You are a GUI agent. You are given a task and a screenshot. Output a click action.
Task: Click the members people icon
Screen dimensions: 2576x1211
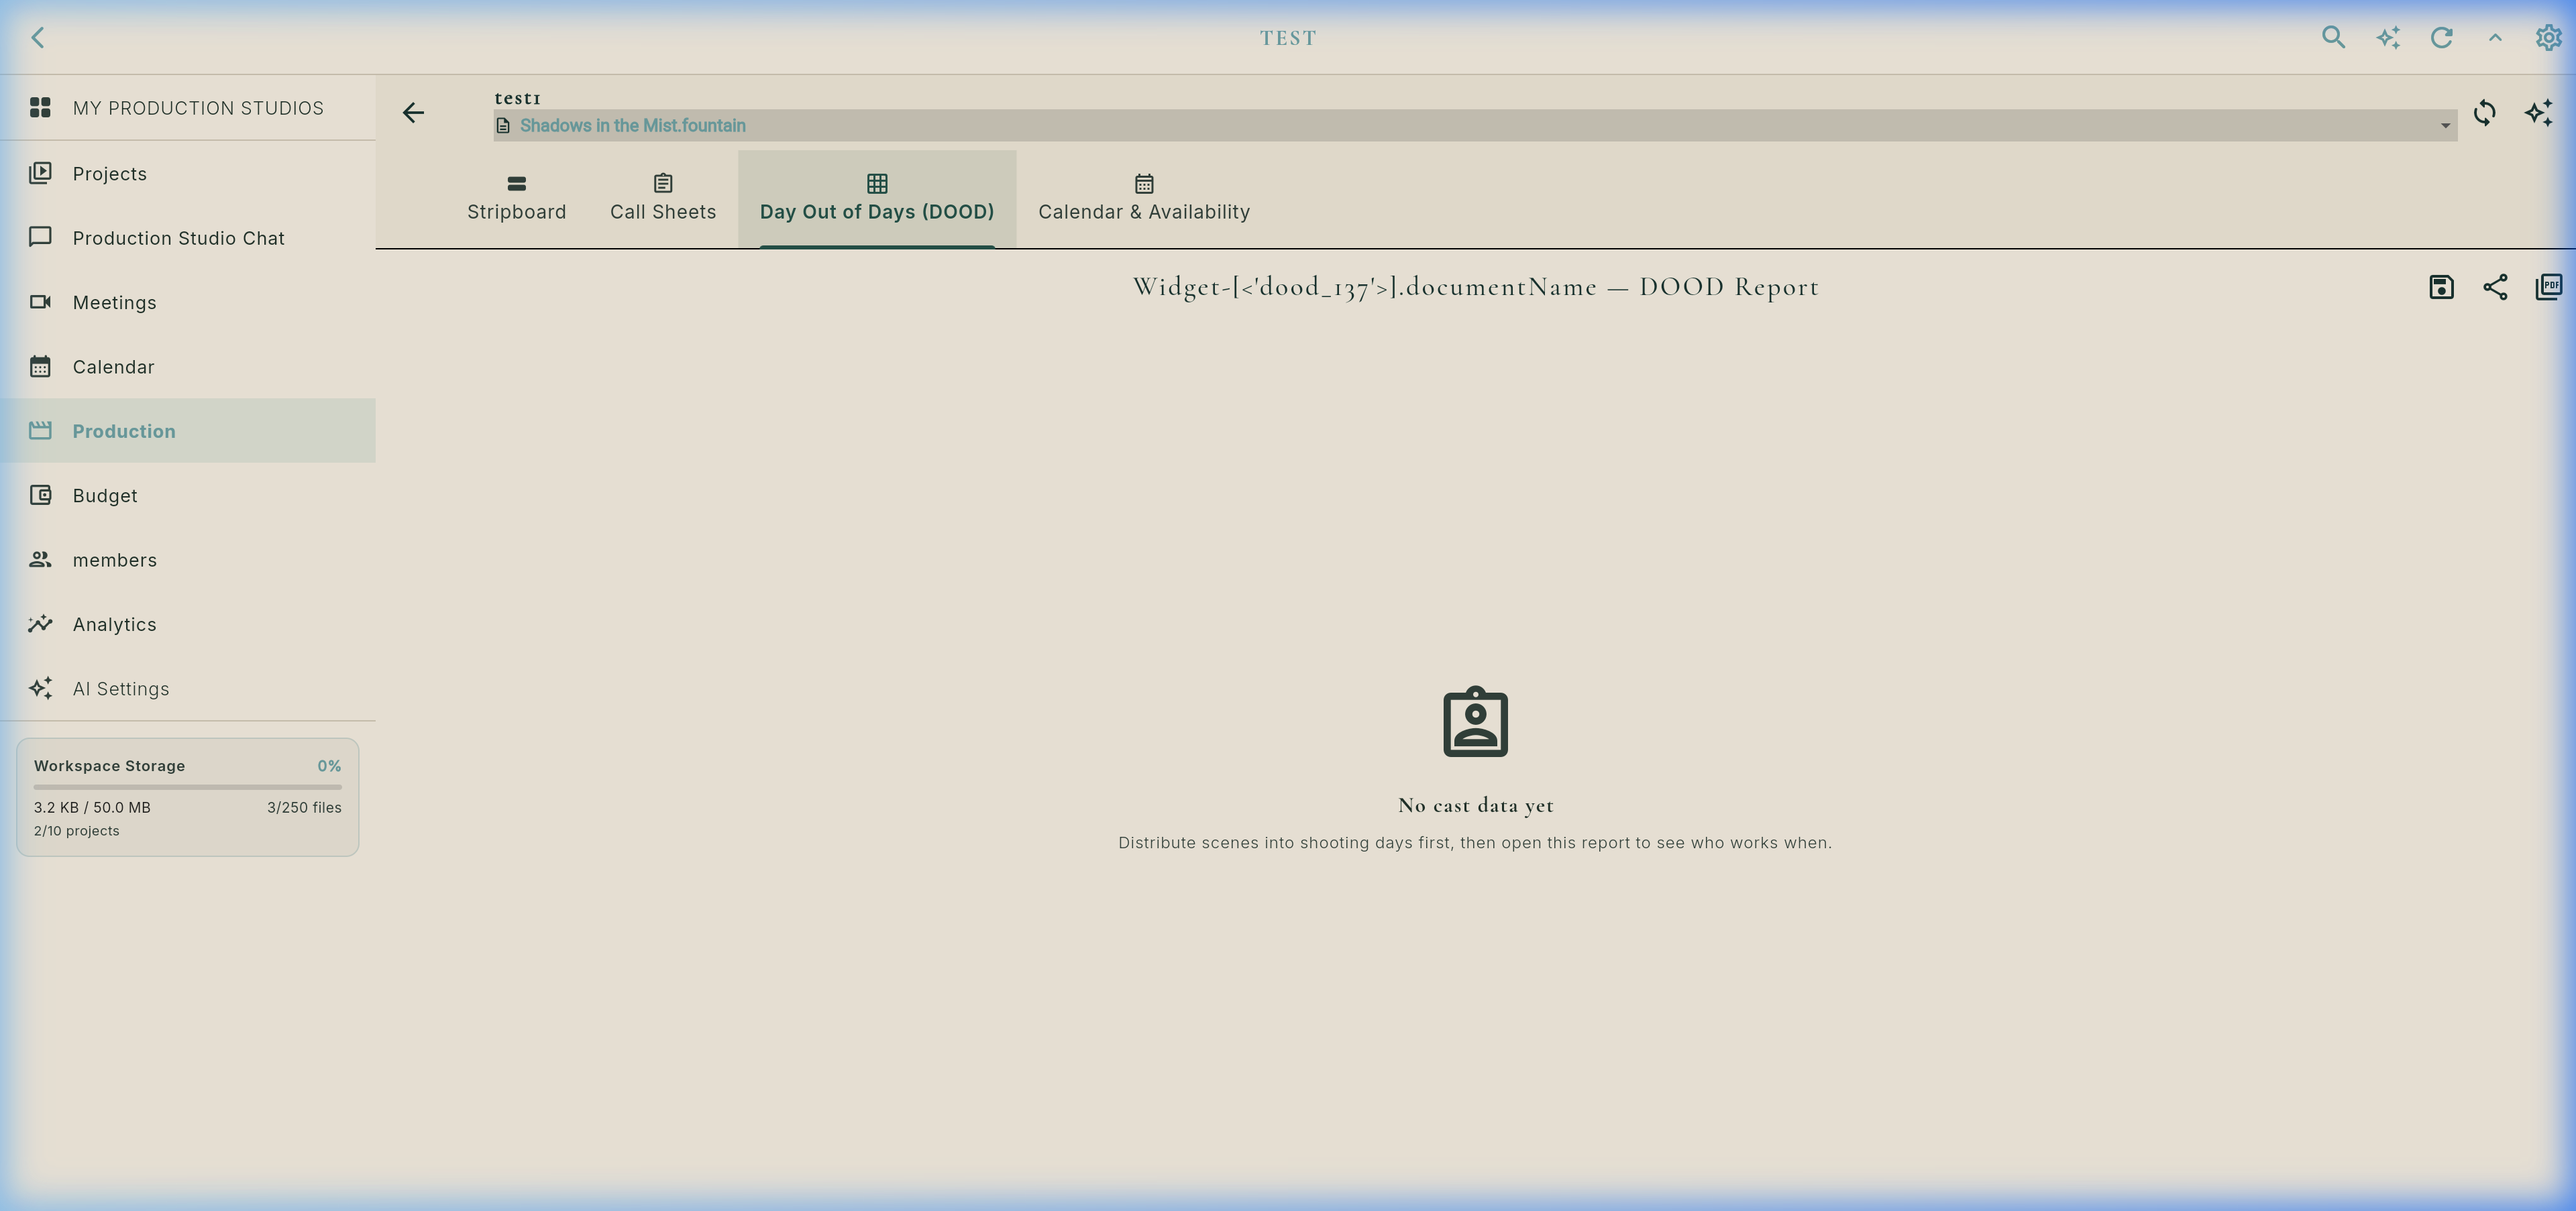coord(40,559)
